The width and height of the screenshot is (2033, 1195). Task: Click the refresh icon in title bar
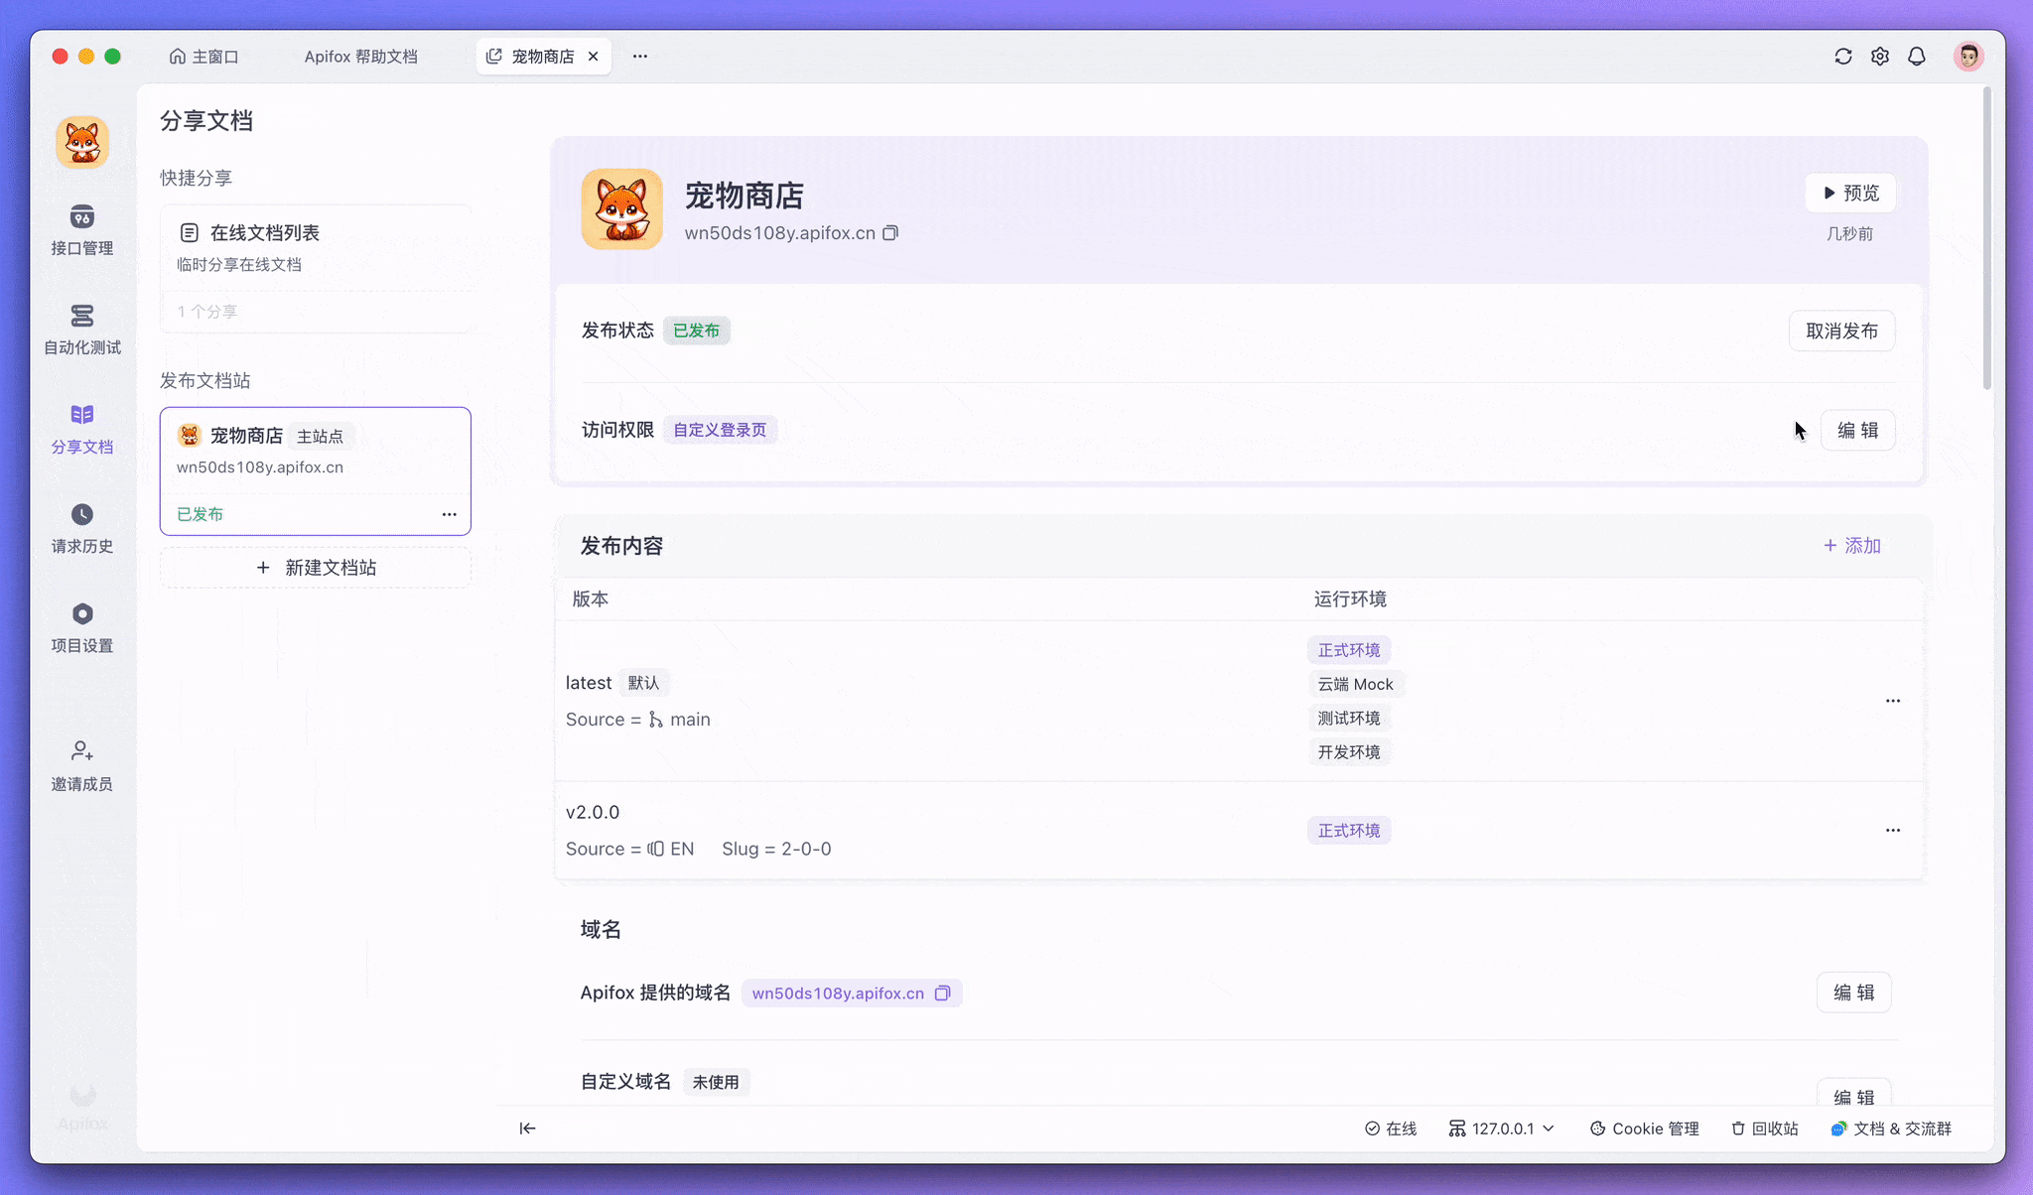pos(1843,57)
